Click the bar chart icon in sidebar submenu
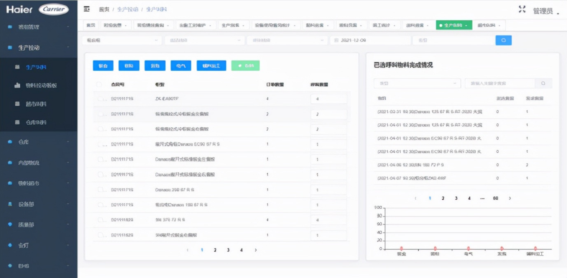Screen dimensions: 567x278 (17, 86)
